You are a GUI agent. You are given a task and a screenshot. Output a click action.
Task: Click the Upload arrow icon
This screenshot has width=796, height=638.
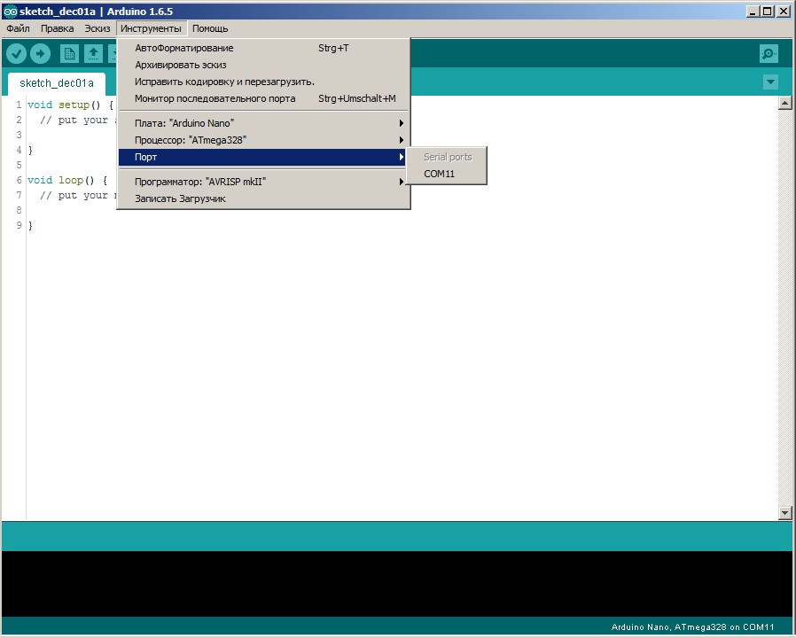(40, 53)
